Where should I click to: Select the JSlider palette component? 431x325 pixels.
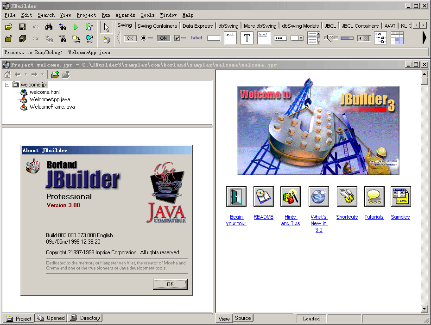(x=330, y=38)
